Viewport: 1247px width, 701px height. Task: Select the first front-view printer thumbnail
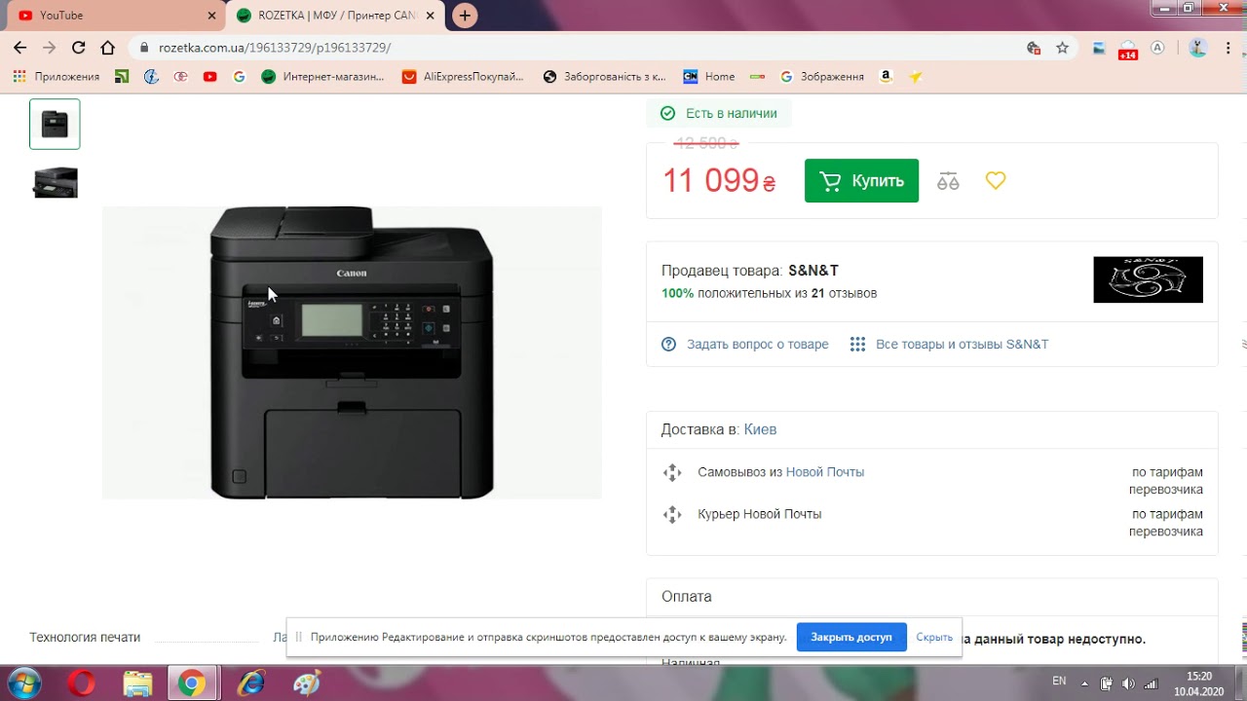[x=55, y=124]
